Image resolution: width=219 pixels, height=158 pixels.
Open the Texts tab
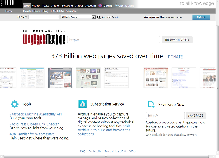[x=45, y=6]
